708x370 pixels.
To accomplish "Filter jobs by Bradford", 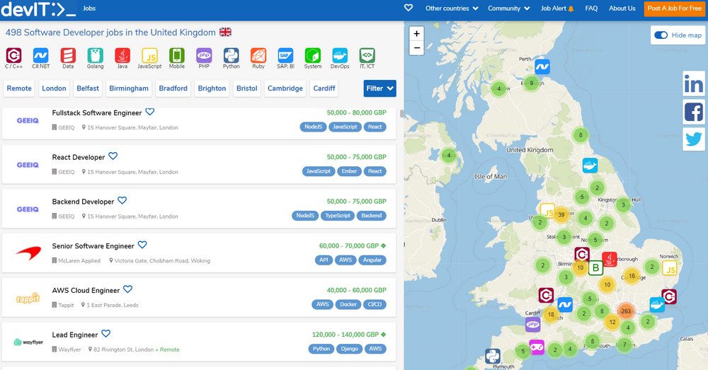I will 173,88.
